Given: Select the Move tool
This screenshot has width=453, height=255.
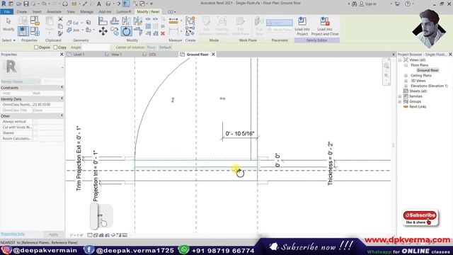Looking at the screenshot, I should 103,31.
